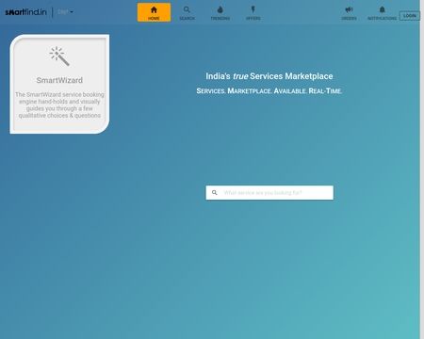Click the 'Services. Marketplace. Available. Real-Time.' tagline

[x=269, y=91]
